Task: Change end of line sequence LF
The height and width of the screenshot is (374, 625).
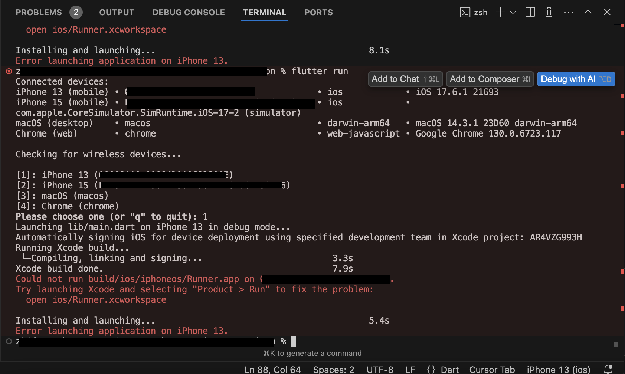Action: point(410,370)
